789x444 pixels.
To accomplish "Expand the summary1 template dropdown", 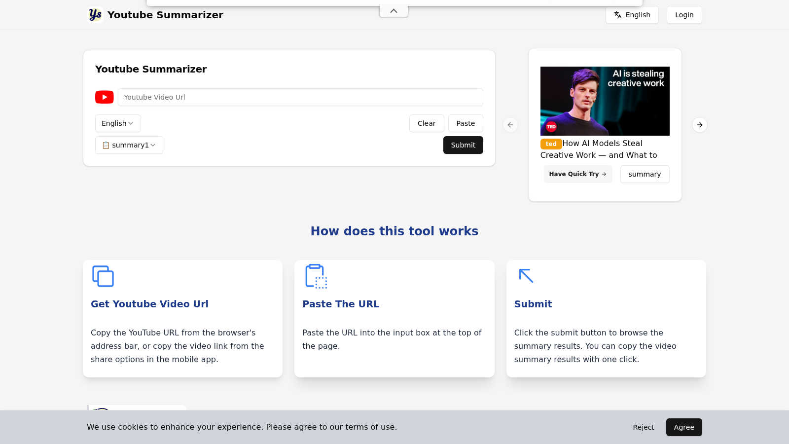I will (x=129, y=145).
